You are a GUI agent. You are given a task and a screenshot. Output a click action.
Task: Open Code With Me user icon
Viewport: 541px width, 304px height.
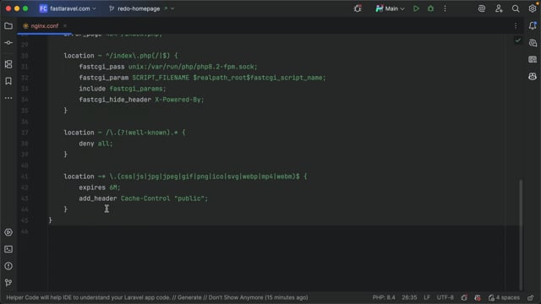click(499, 8)
